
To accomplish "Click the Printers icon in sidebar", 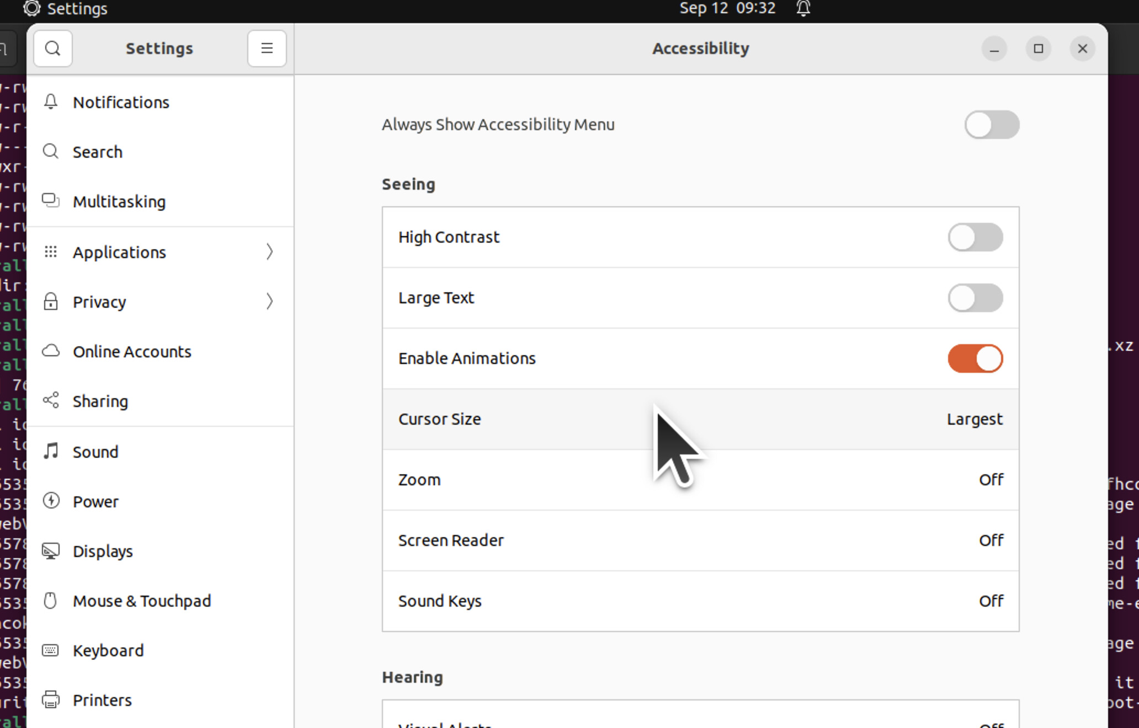I will (51, 700).
